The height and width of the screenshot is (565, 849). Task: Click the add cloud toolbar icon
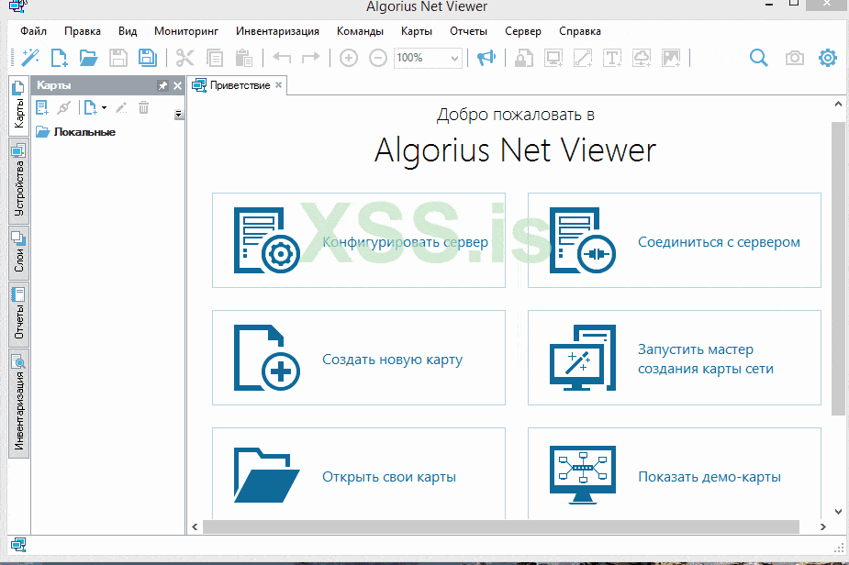(x=641, y=58)
